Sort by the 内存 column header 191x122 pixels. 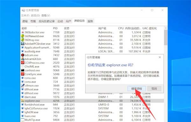click(133, 28)
